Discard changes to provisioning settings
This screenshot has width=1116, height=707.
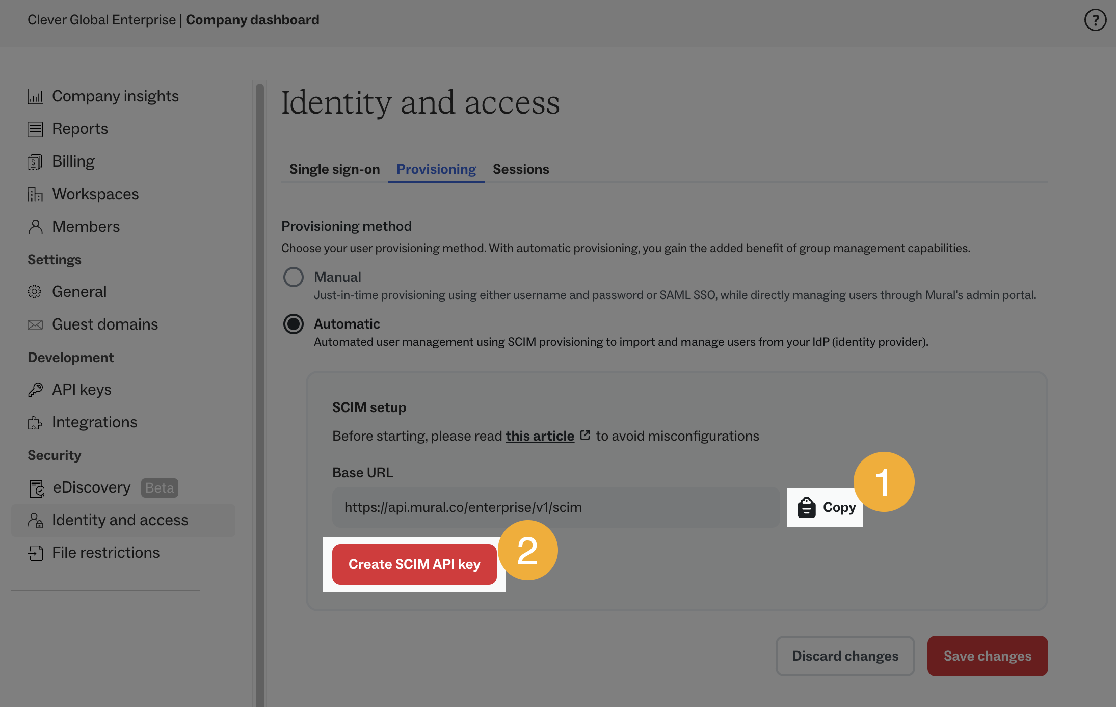tap(845, 656)
